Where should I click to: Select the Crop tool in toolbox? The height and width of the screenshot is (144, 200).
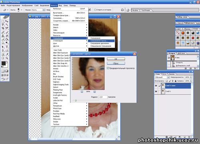pos(3,28)
